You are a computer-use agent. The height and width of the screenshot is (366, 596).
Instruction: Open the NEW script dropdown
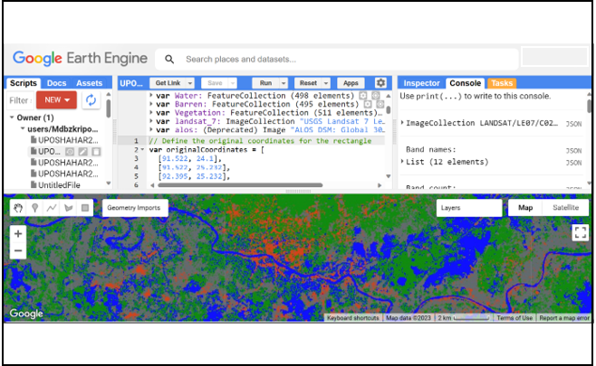[57, 100]
